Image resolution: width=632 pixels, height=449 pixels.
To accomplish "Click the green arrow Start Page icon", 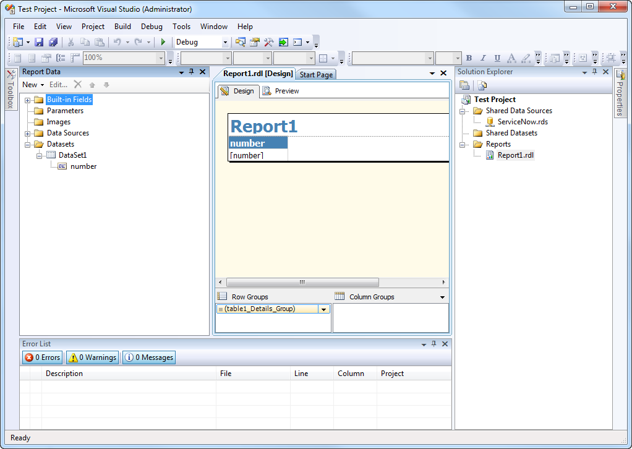I will (283, 42).
